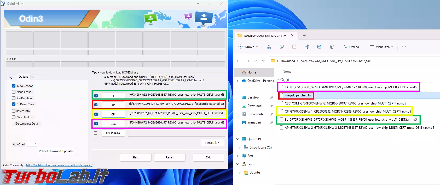Click the AP file selection button

tap(113, 105)
